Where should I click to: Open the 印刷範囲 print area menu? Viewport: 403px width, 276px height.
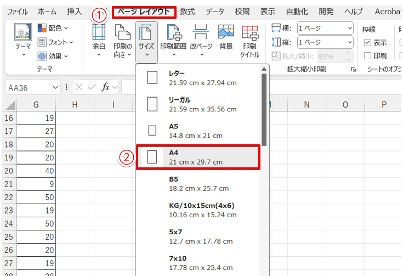click(173, 41)
